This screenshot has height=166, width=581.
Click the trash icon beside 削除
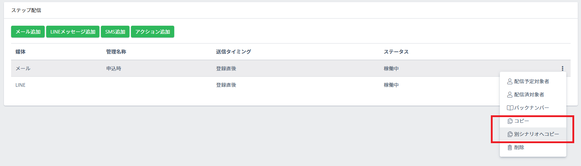point(510,147)
